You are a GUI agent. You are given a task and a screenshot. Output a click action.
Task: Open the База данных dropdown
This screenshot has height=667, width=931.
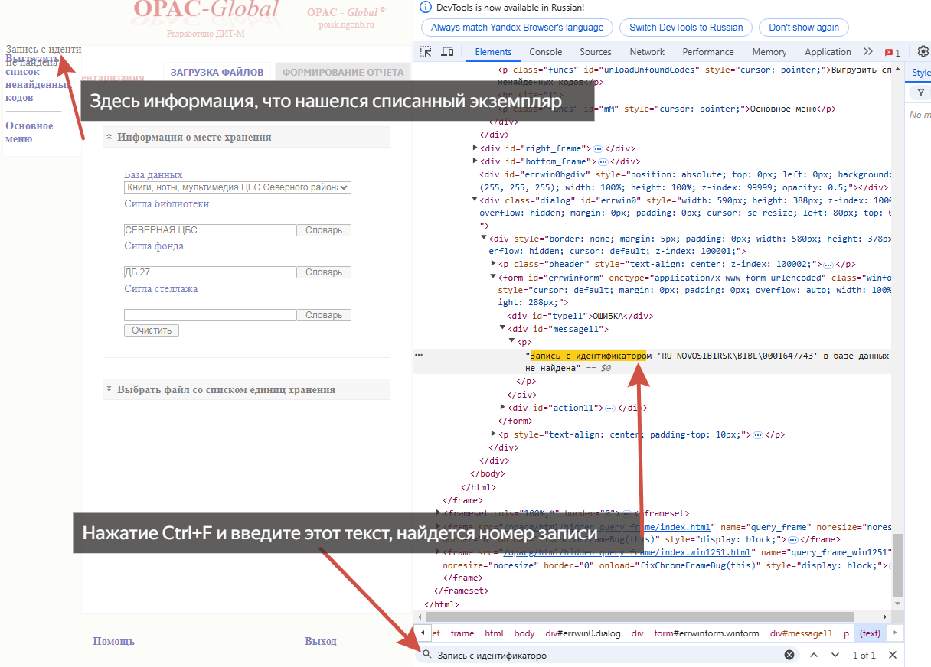pyautogui.click(x=237, y=187)
